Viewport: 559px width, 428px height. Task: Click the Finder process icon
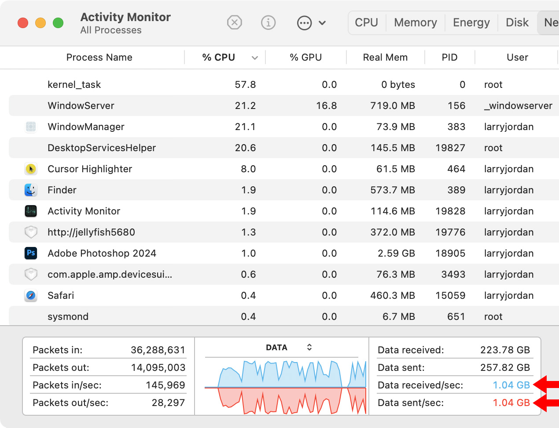point(31,190)
